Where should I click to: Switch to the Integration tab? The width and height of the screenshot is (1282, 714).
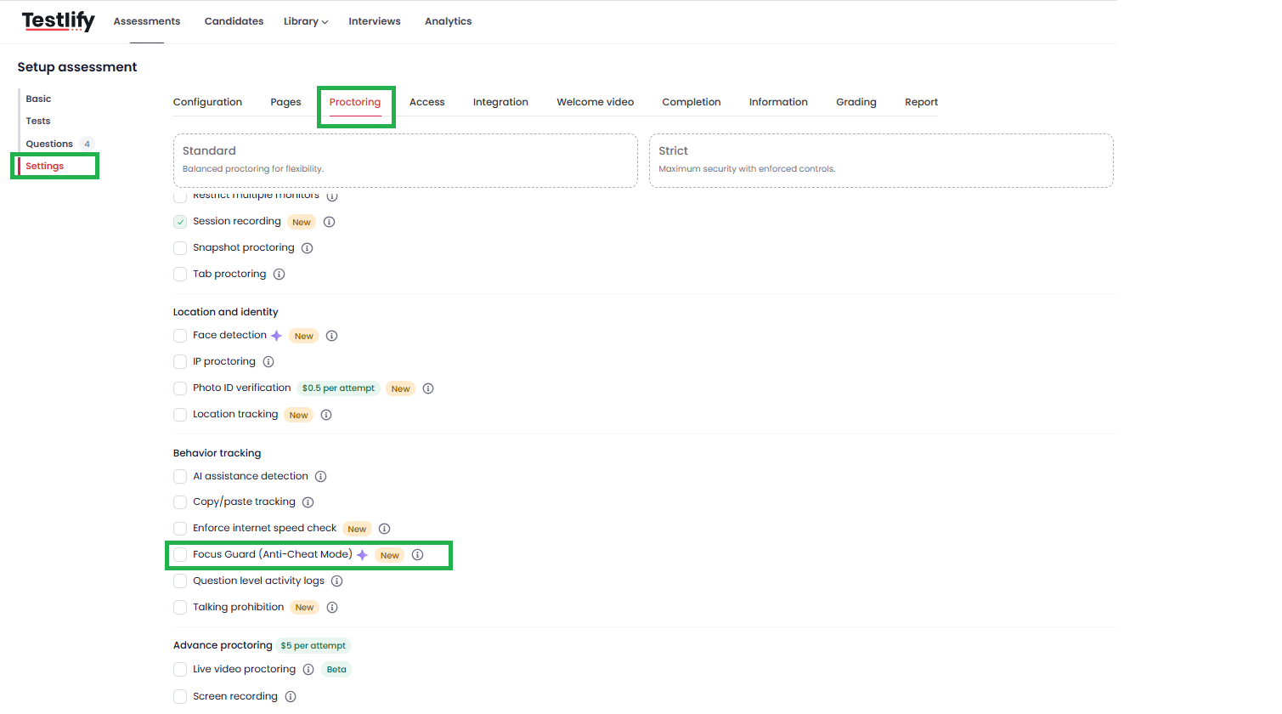(500, 102)
